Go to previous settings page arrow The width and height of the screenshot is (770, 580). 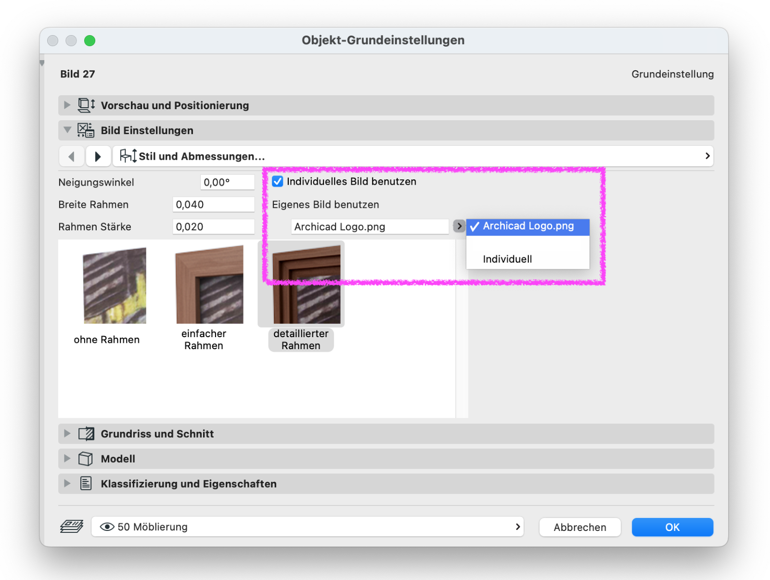click(x=72, y=156)
